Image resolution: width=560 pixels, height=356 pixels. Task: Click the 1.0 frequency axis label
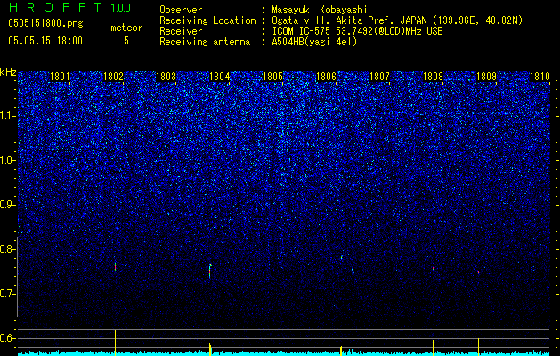(x=7, y=160)
